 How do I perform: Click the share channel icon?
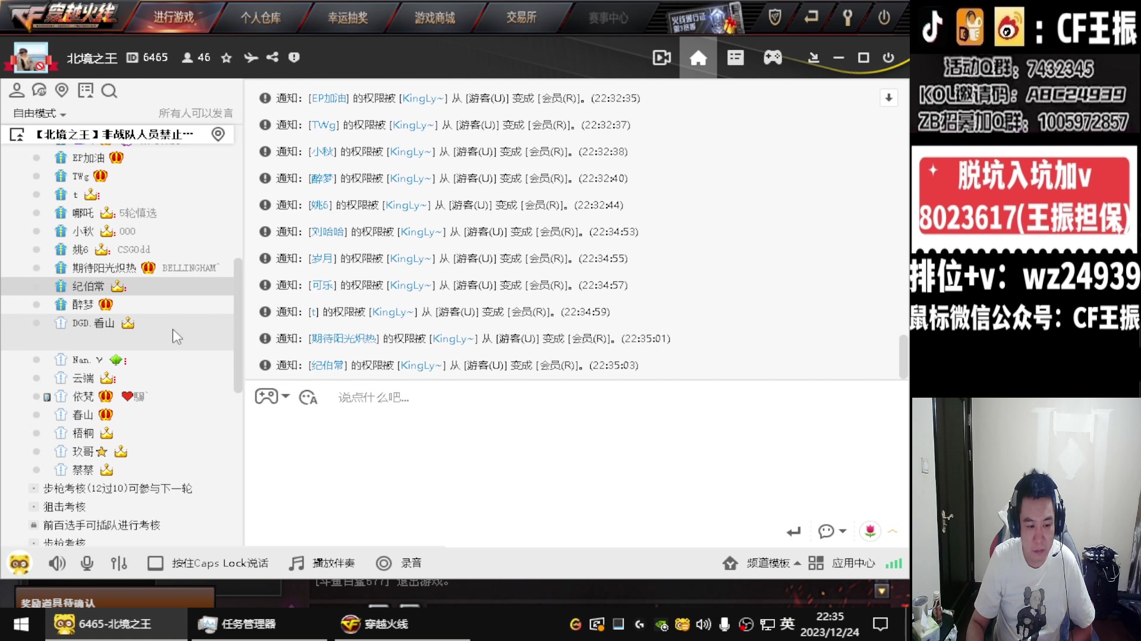[272, 58]
